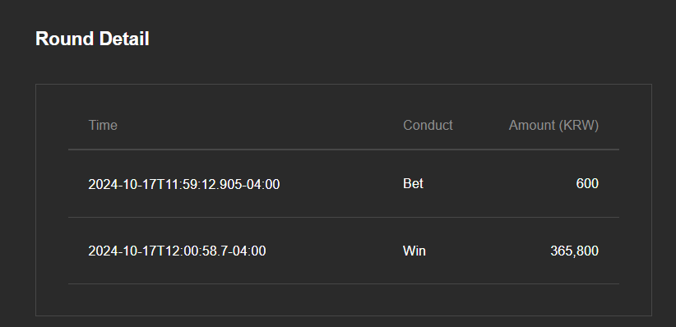Select the 600 bet amount
The image size is (676, 327).
587,184
